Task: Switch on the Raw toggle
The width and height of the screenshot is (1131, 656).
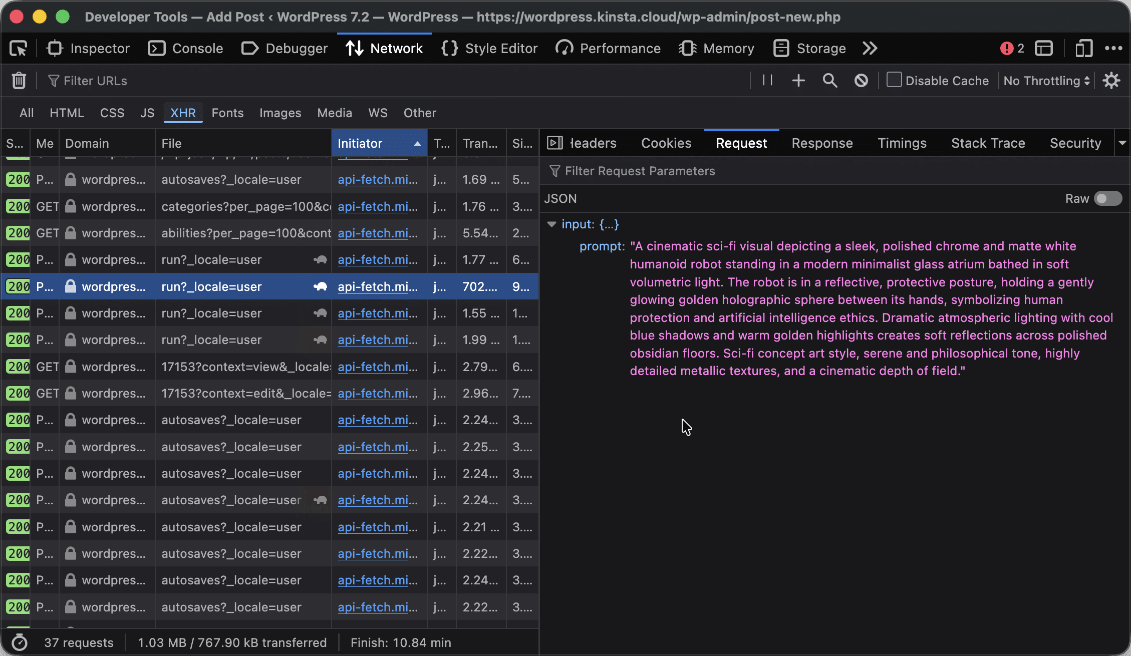Action: (x=1108, y=199)
